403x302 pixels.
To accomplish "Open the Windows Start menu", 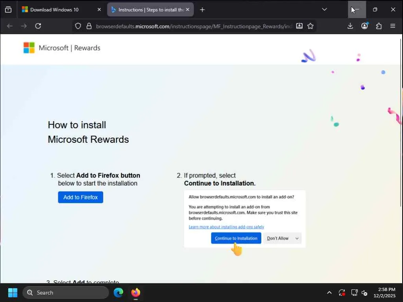I will tap(13, 293).
